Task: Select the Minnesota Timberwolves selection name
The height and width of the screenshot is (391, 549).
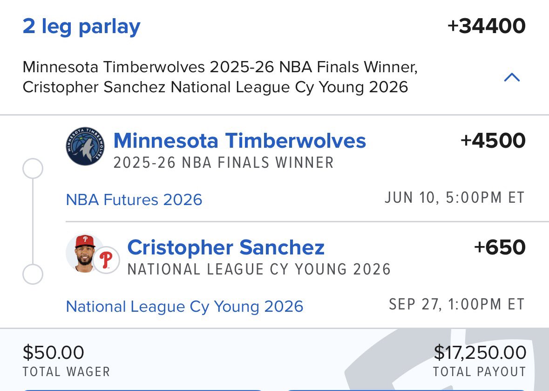Action: (239, 140)
